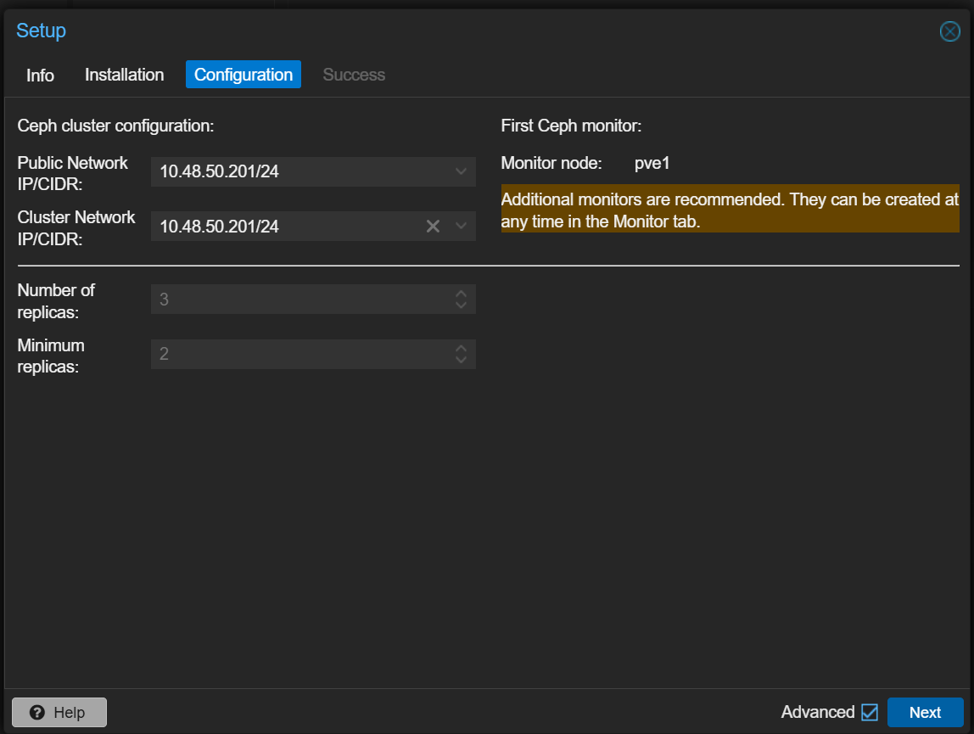Click the 'Ceph cluster configuration:' heading
This screenshot has height=734, width=974.
point(115,126)
